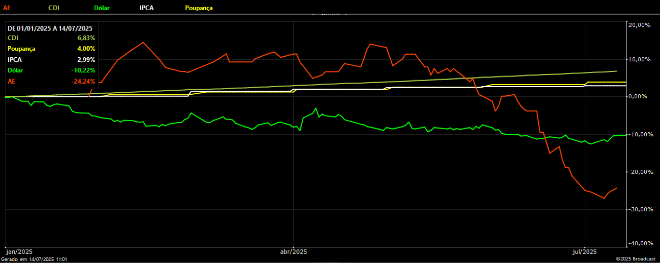Image resolution: width=660 pixels, height=263 pixels.
Task: Click the 0,00% label on the Y axis
Action: point(642,96)
